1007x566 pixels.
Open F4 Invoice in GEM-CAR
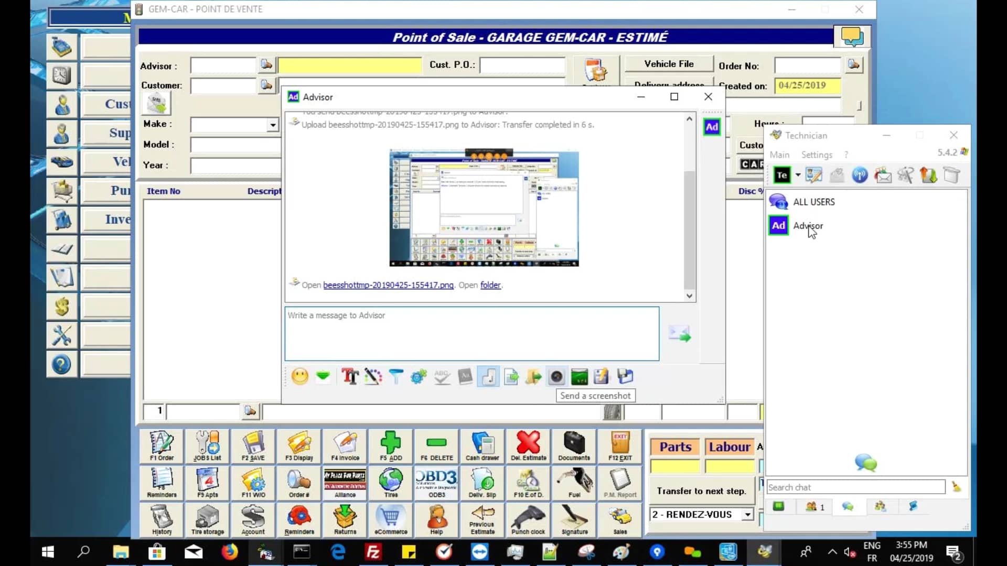coord(344,446)
